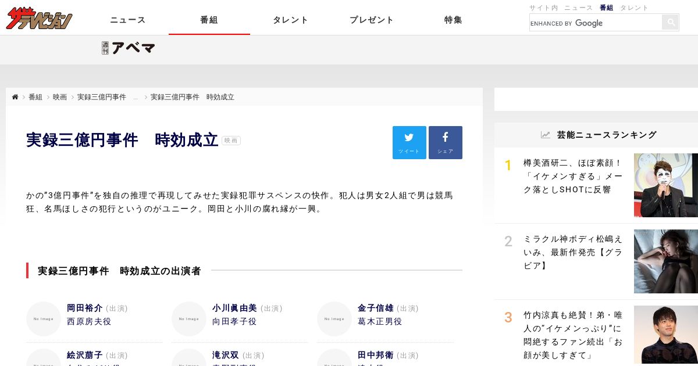Viewport: 698px width, 366px height.
Task: Click the 実録三億円事件 時効成立の出演者 section heading
Action: pyautogui.click(x=119, y=271)
